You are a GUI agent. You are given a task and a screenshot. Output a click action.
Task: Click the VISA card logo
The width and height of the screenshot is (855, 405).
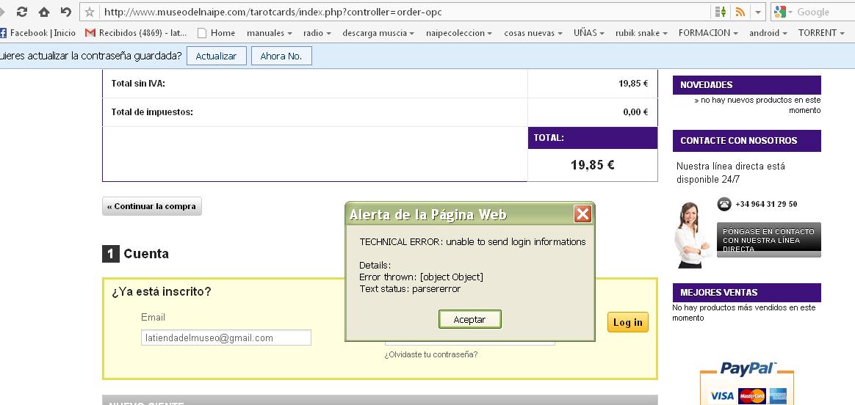(722, 395)
